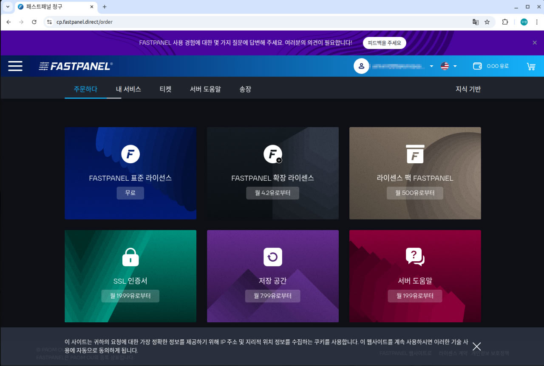
Task: Expand the language dropdown arrow
Action: (x=455, y=66)
